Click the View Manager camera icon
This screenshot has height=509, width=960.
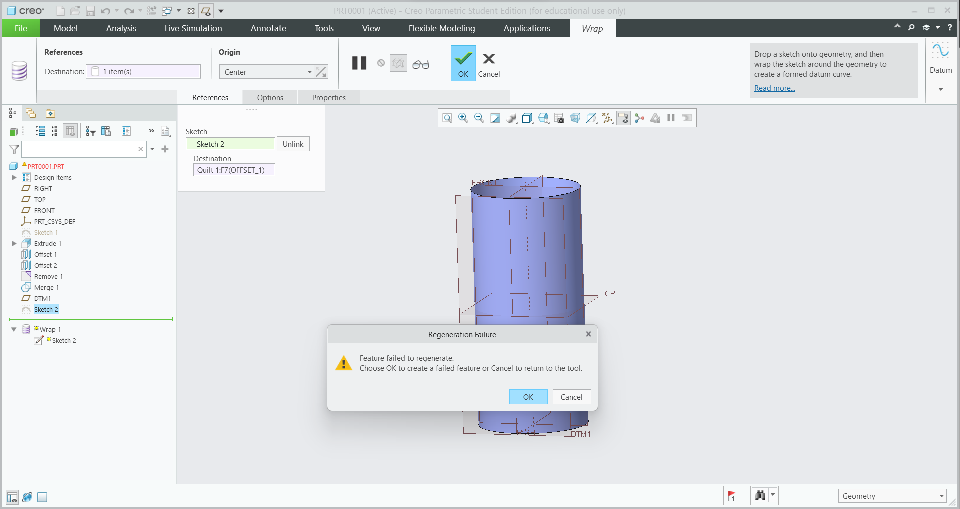click(x=559, y=118)
